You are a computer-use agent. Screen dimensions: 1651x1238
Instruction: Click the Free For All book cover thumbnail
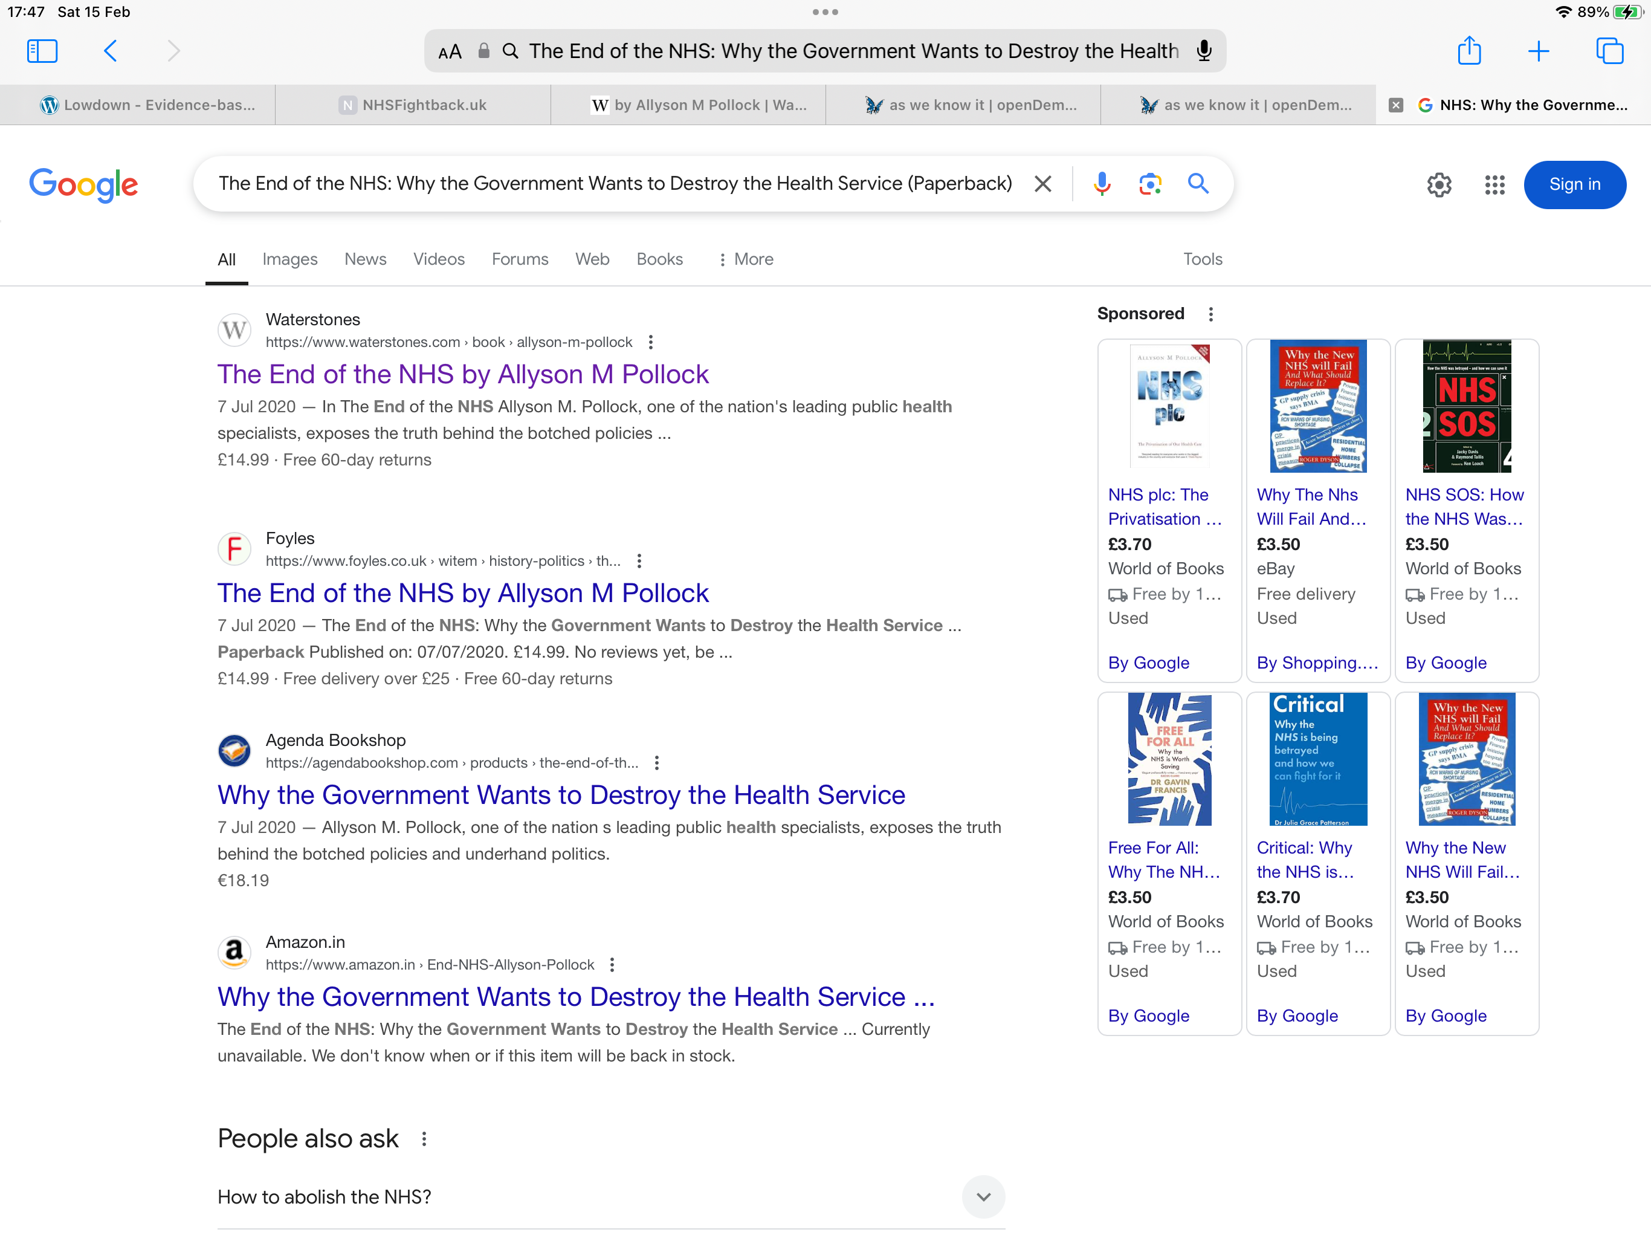[1169, 759]
